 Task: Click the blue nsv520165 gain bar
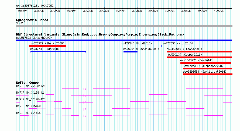(x=131, y=52)
